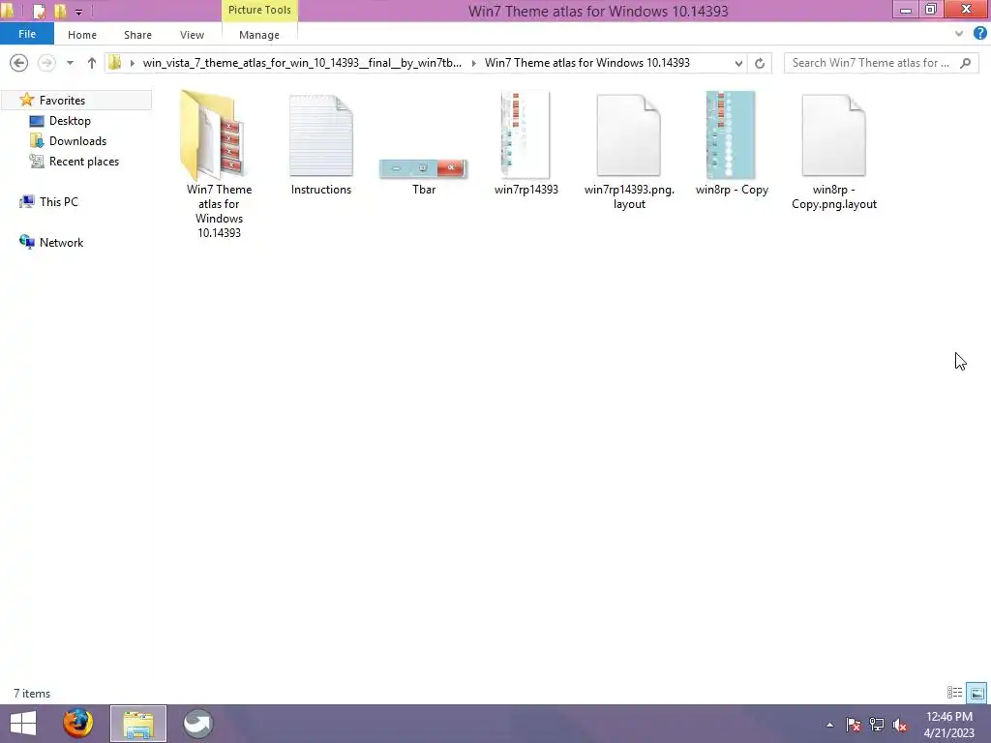Expand the address bar history dropdown
Screen dimensions: 991x743
(x=738, y=63)
